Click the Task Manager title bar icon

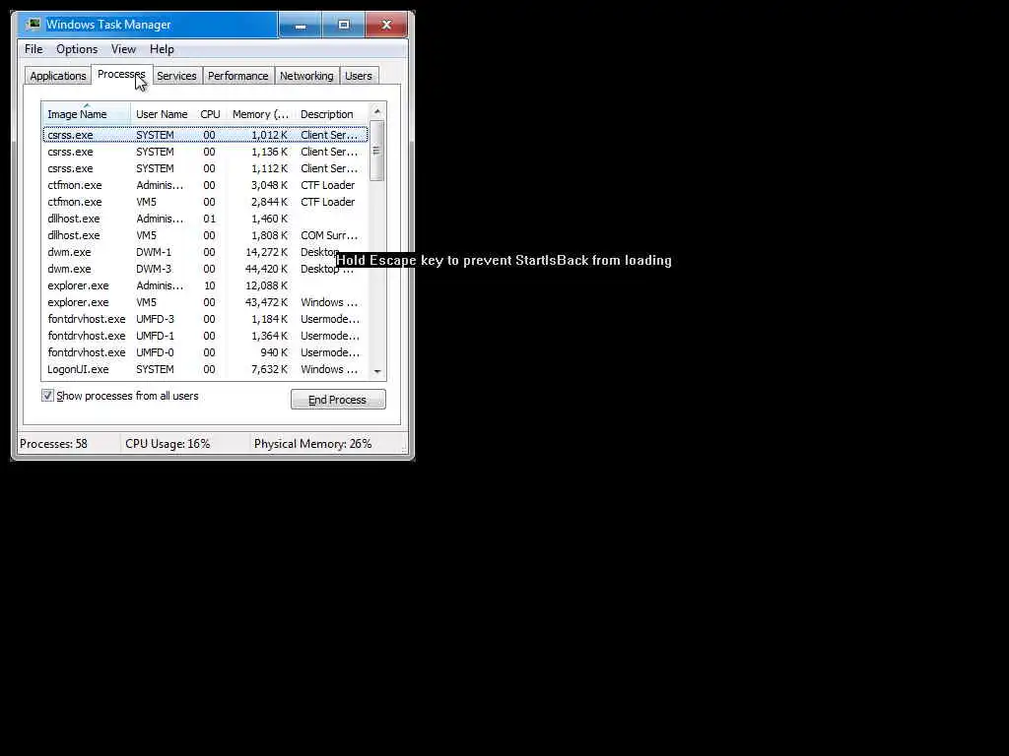(x=34, y=25)
